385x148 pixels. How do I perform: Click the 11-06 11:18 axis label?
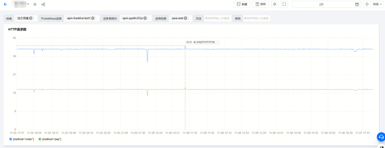coord(190,133)
